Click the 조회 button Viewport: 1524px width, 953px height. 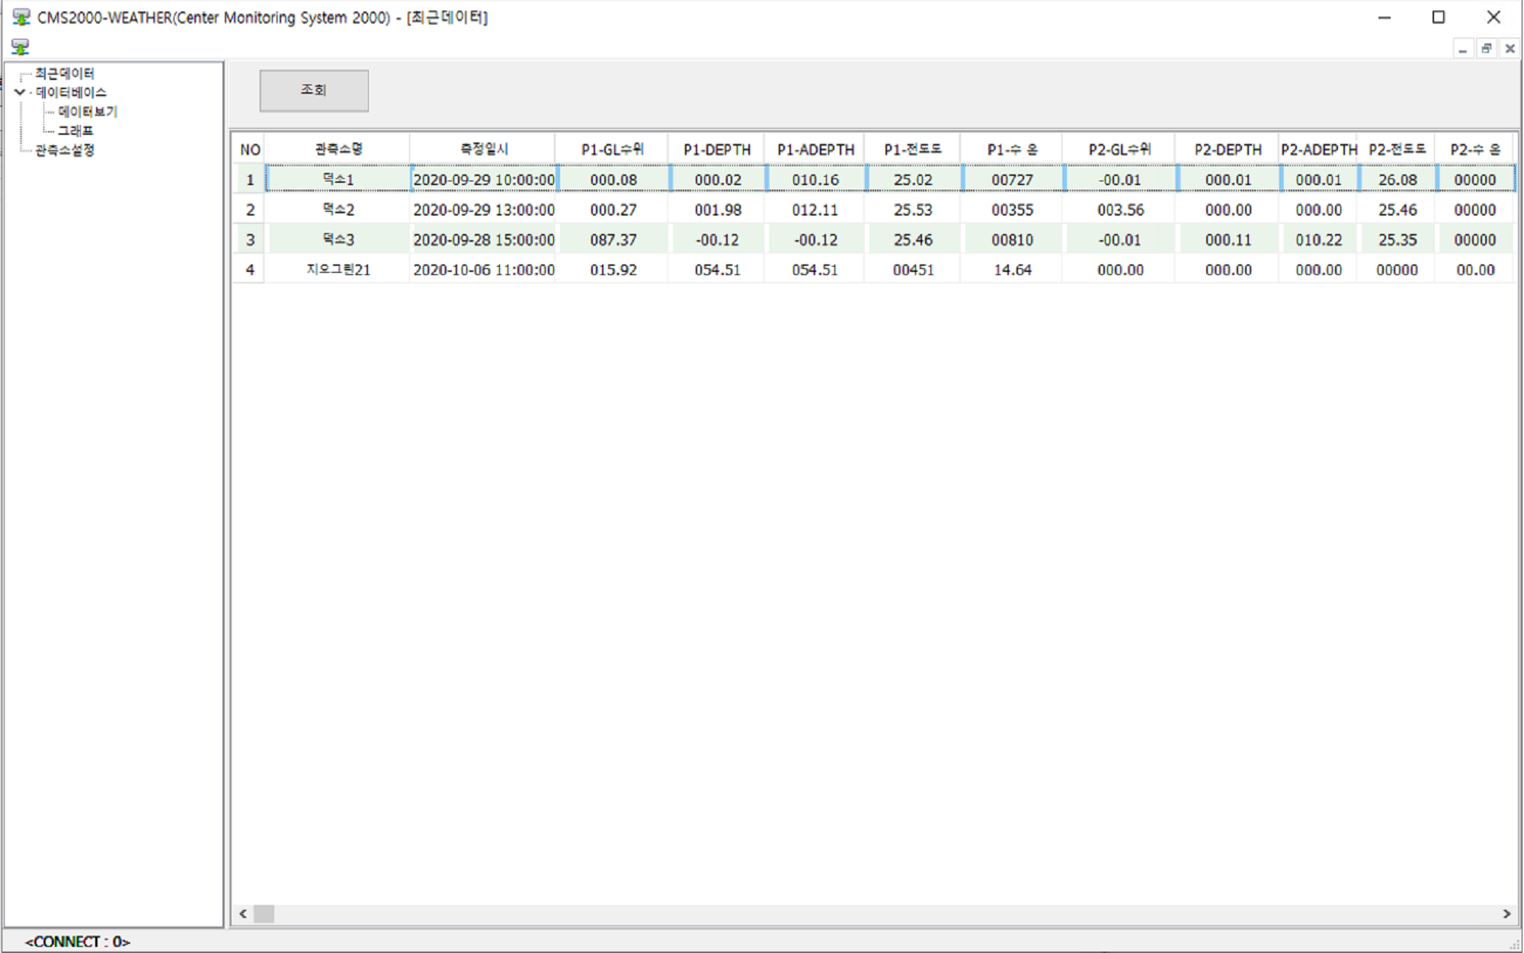314,91
